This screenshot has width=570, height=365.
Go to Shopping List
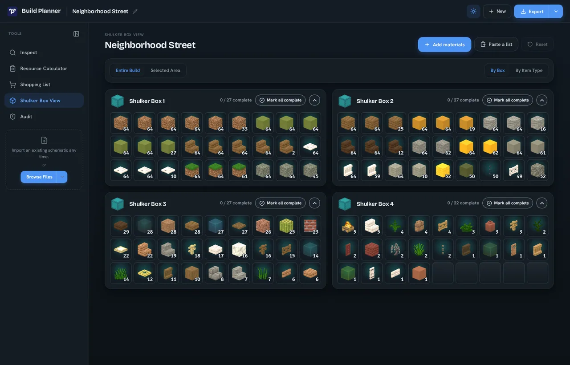44,85
